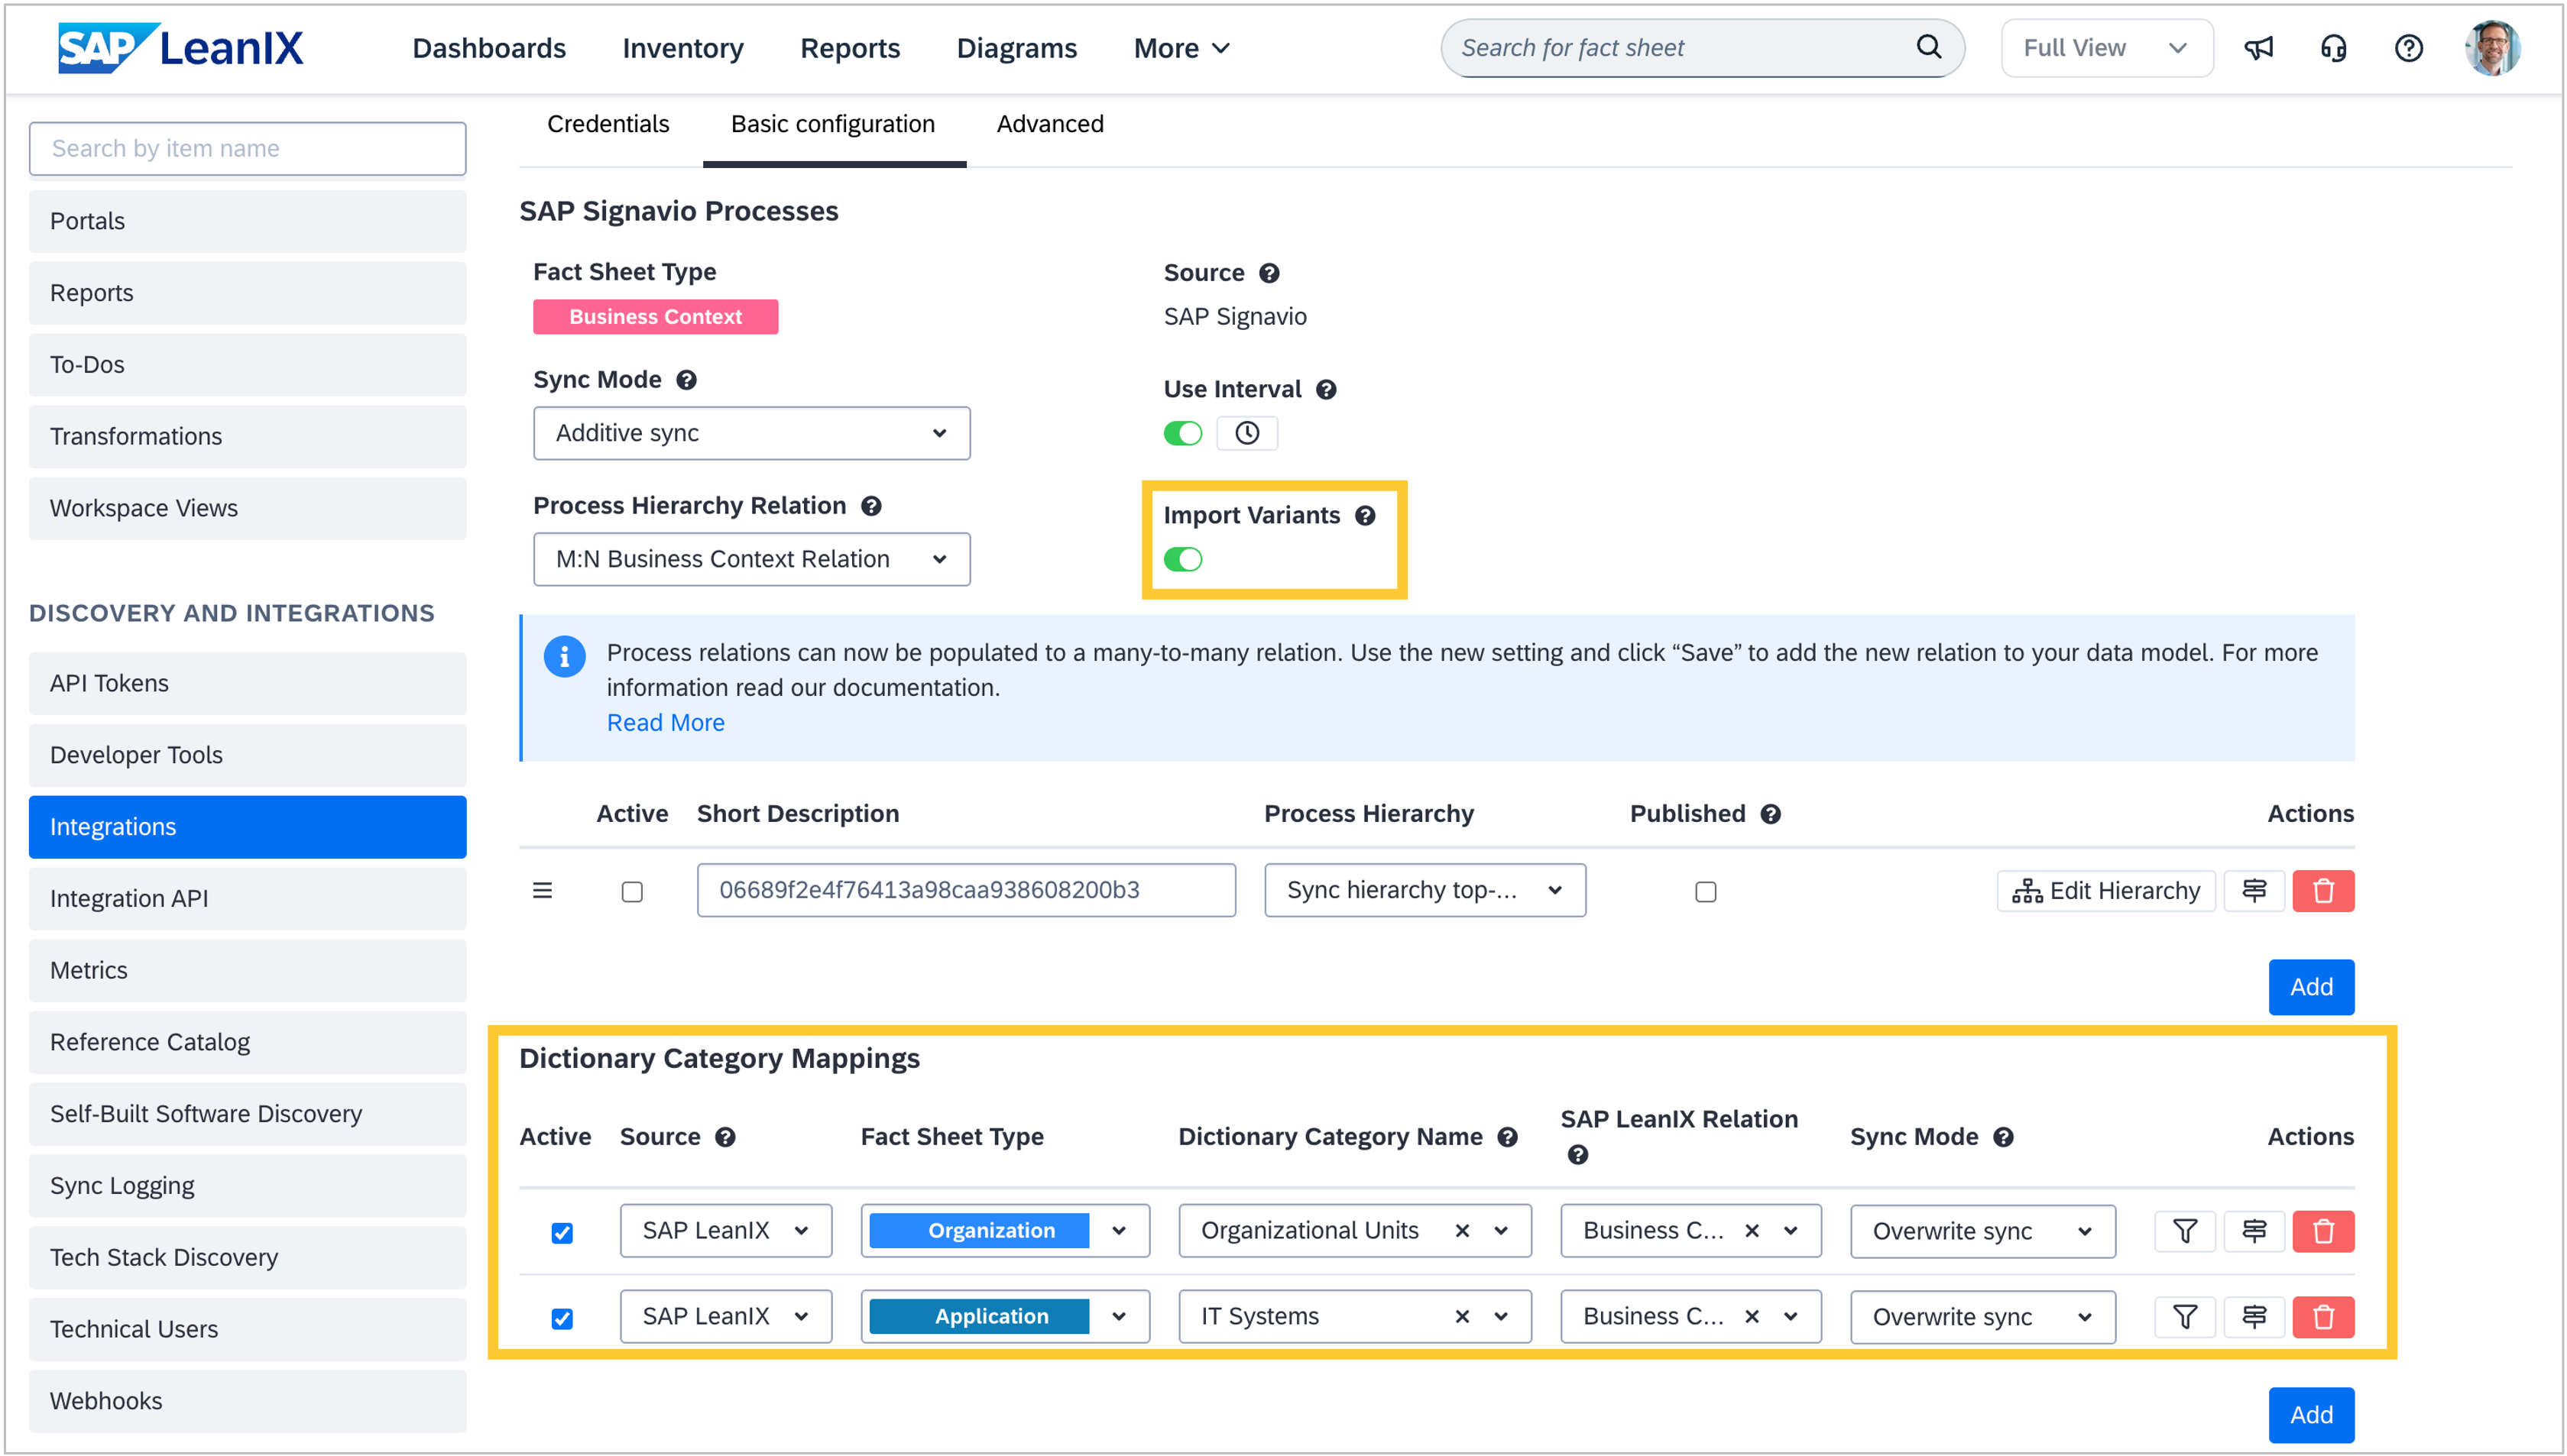Click the Business Context fact sheet badge

655,317
